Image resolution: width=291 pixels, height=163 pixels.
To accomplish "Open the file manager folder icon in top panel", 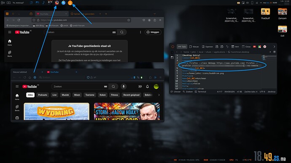I will (37, 3).
